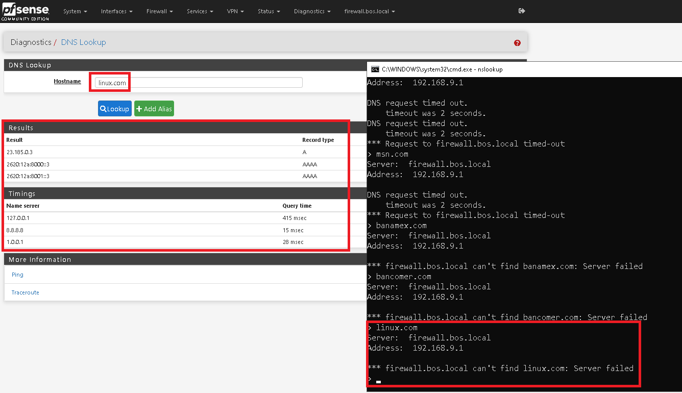Click name server 8.8.8.8
Screen dimensions: 682x393
pyautogui.click(x=14, y=230)
